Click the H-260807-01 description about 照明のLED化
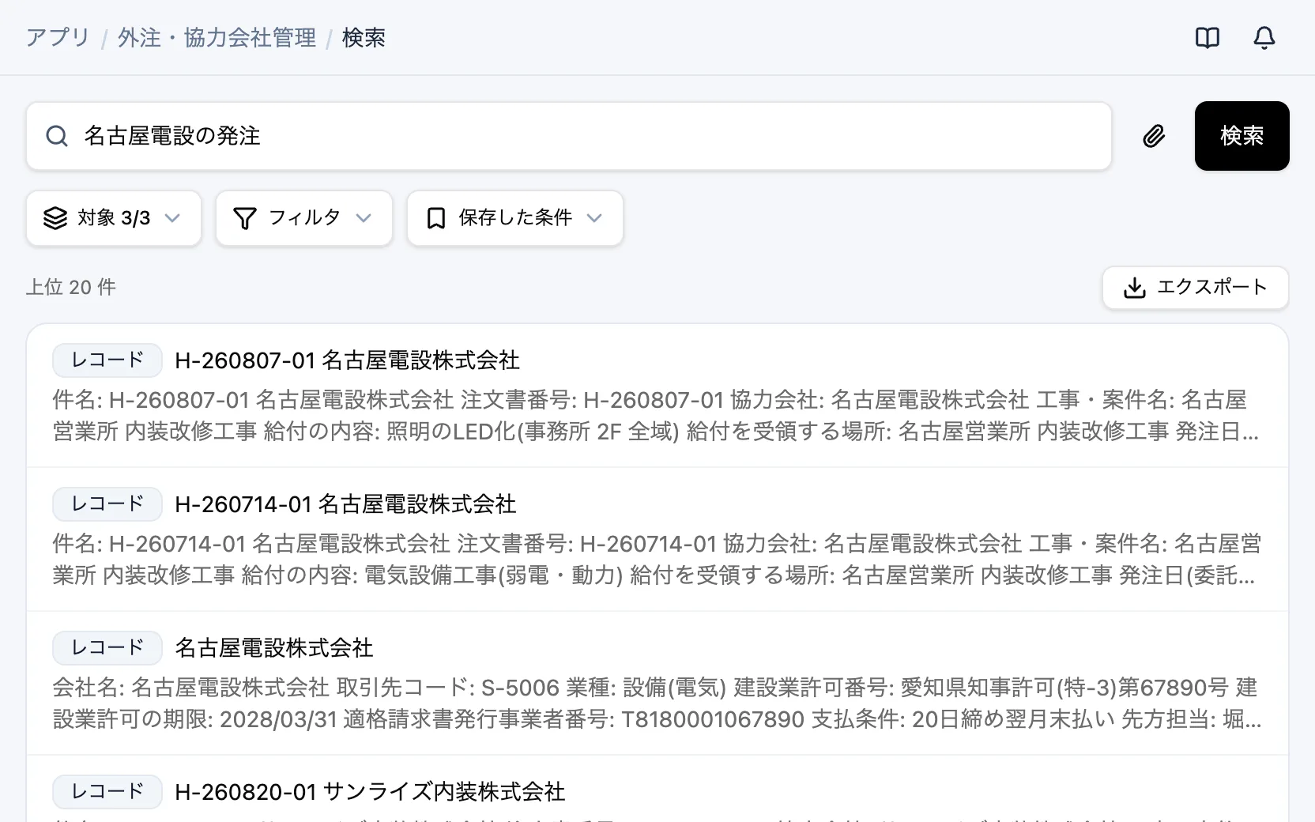 coord(656,416)
